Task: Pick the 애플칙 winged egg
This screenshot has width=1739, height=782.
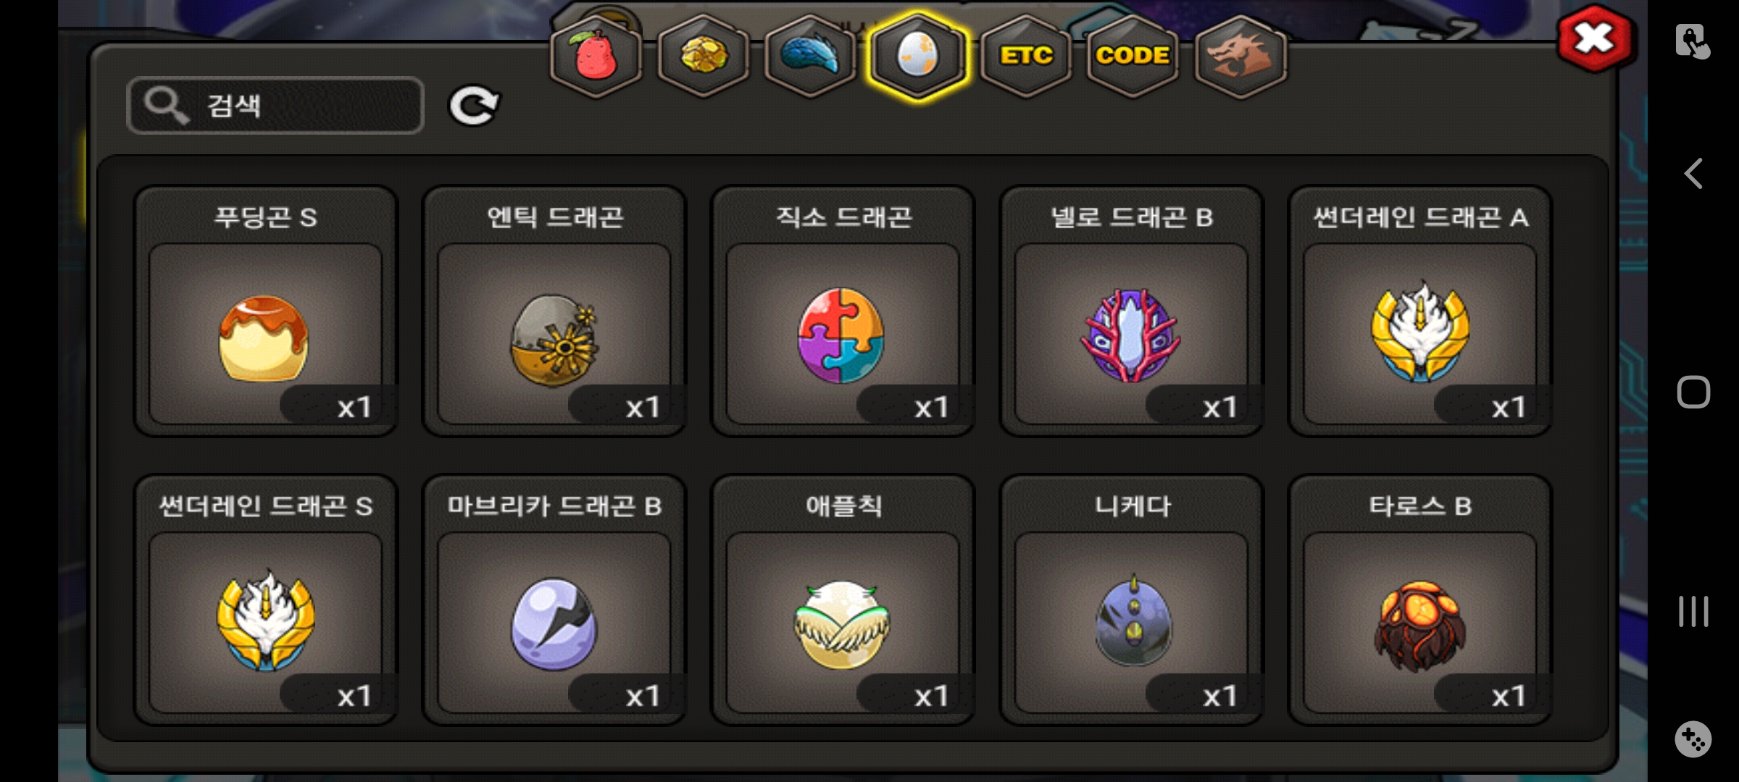Action: [x=843, y=600]
